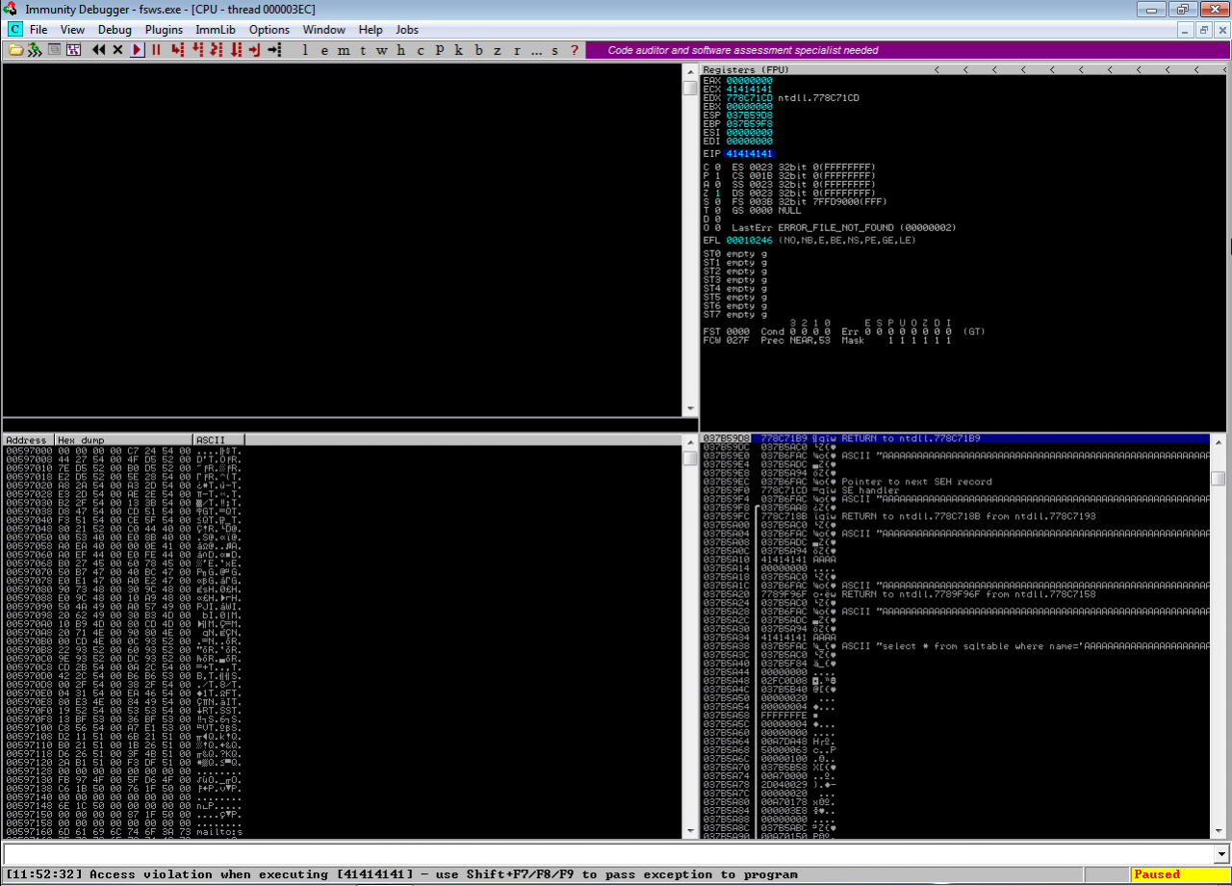This screenshot has width=1232, height=886.
Task: Expand the command bar history dropdown
Action: [x=1222, y=854]
